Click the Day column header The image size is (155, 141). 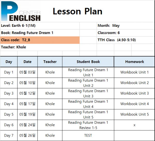pos(9,62)
